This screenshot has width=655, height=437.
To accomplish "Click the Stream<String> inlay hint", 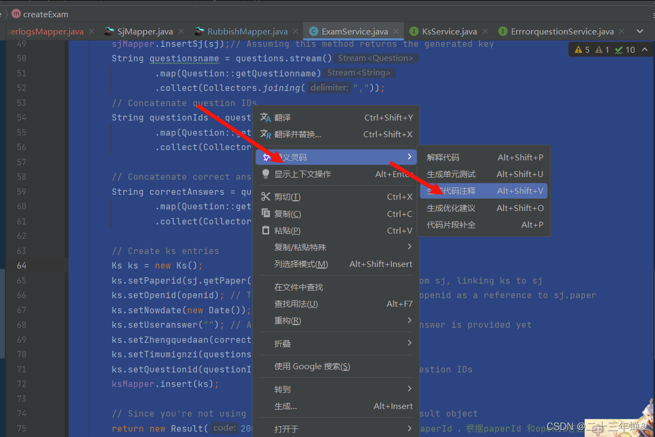I will point(360,73).
